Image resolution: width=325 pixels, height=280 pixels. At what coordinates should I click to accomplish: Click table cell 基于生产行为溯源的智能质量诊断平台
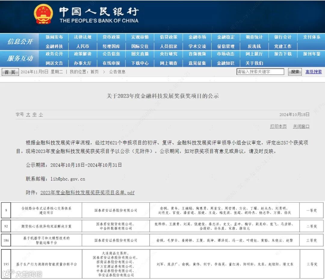pos(46,264)
